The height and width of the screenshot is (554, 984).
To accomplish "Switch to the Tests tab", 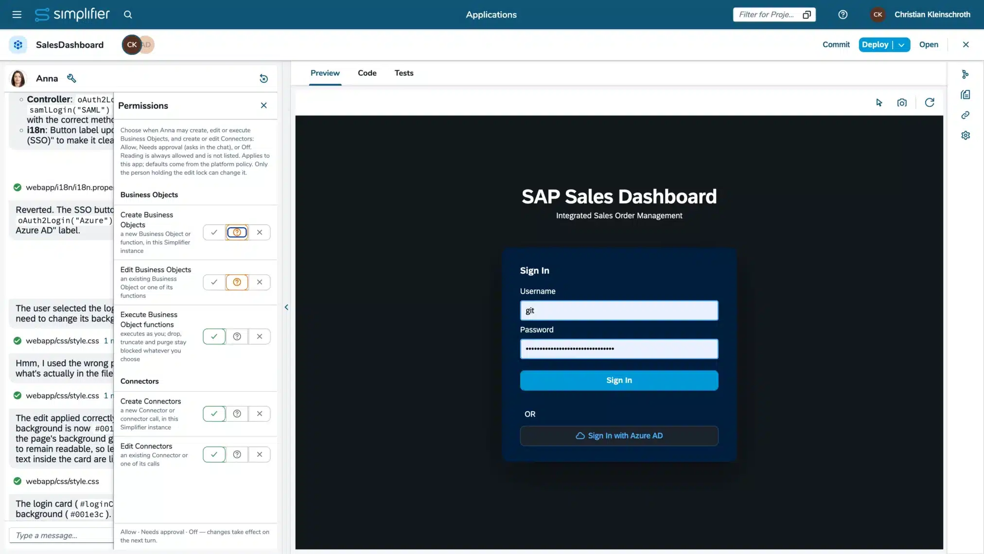I will 404,73.
